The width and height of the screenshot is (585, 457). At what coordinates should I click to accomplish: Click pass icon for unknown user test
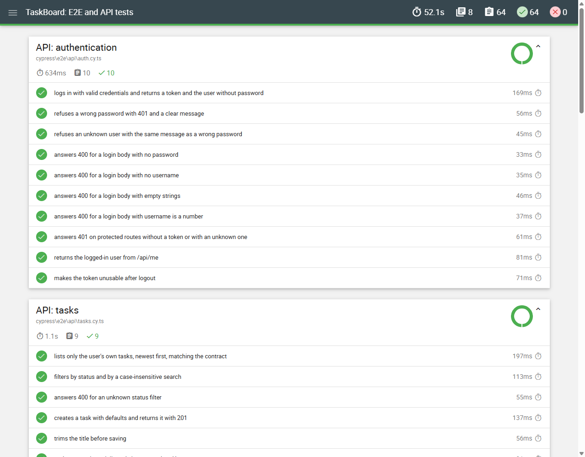[x=42, y=134]
